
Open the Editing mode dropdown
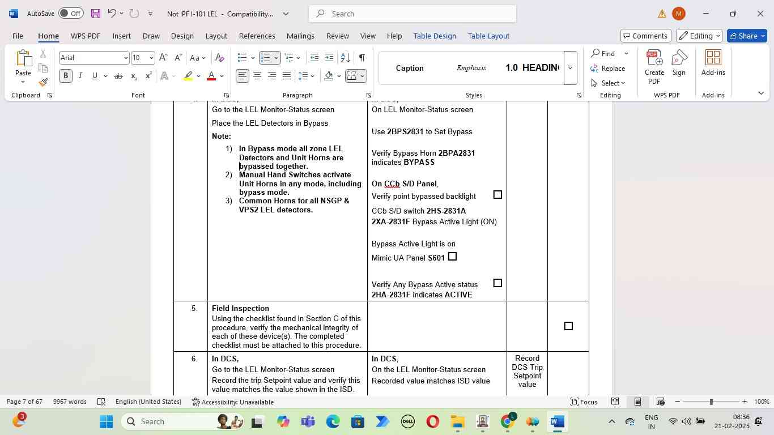coord(700,36)
